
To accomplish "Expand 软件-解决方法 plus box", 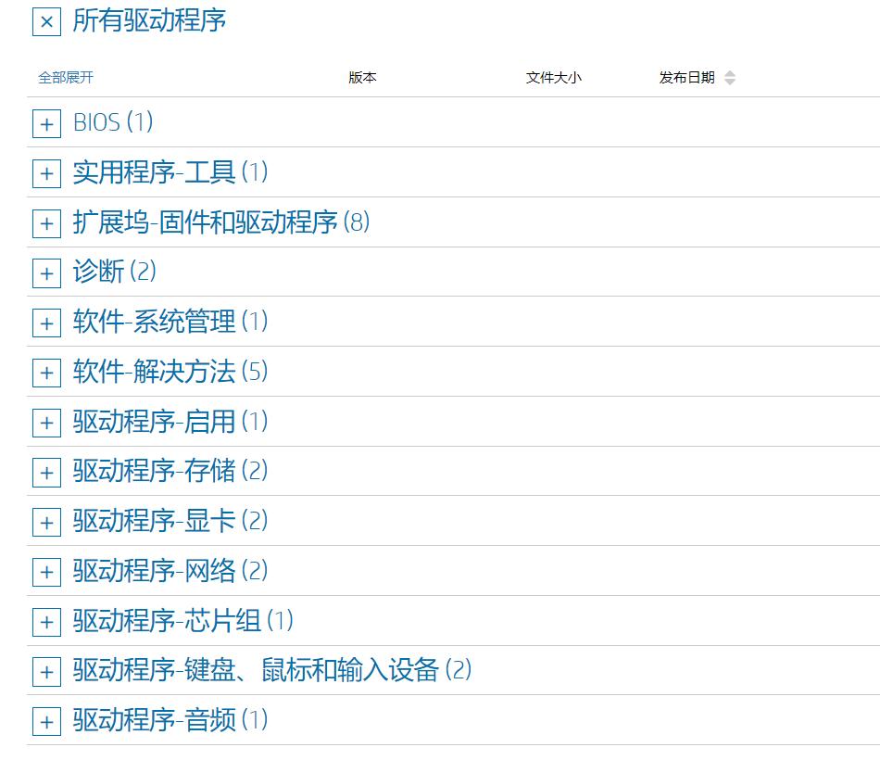I will tap(46, 373).
